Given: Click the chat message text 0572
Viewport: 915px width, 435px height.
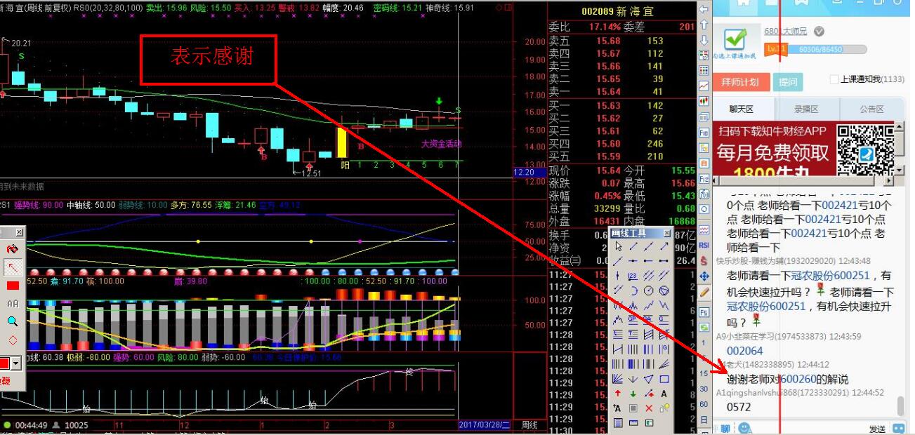Looking at the screenshot, I should coord(739,407).
